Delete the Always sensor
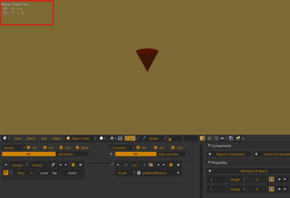Screen dimensions: 290x198 (x=80, y=165)
